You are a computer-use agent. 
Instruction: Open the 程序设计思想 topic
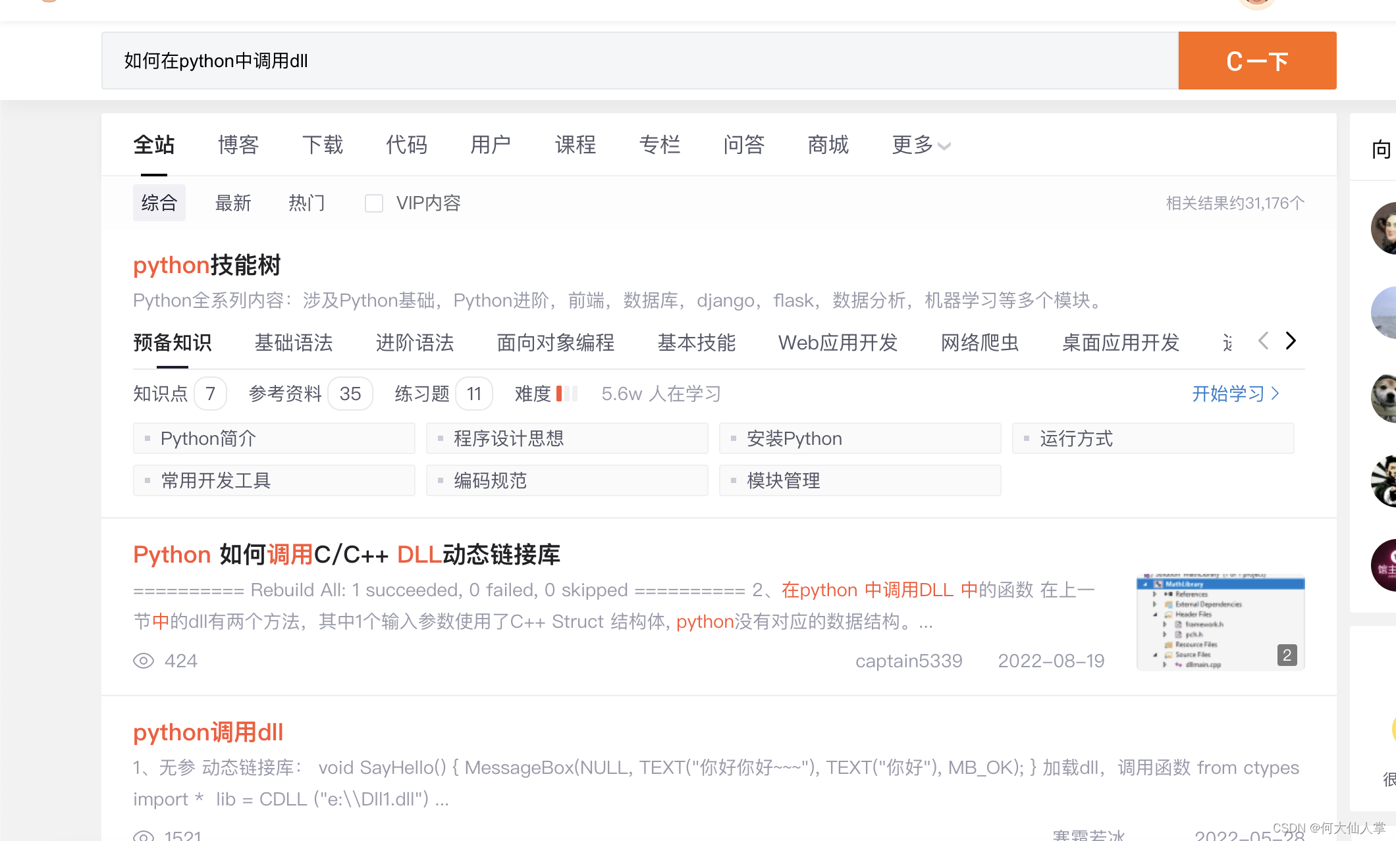(567, 438)
